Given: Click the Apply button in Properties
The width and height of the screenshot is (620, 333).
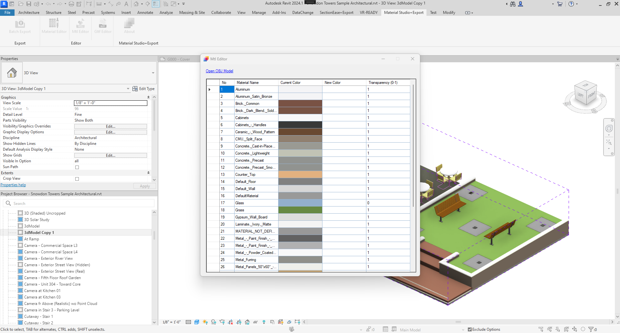Looking at the screenshot, I should [x=145, y=186].
